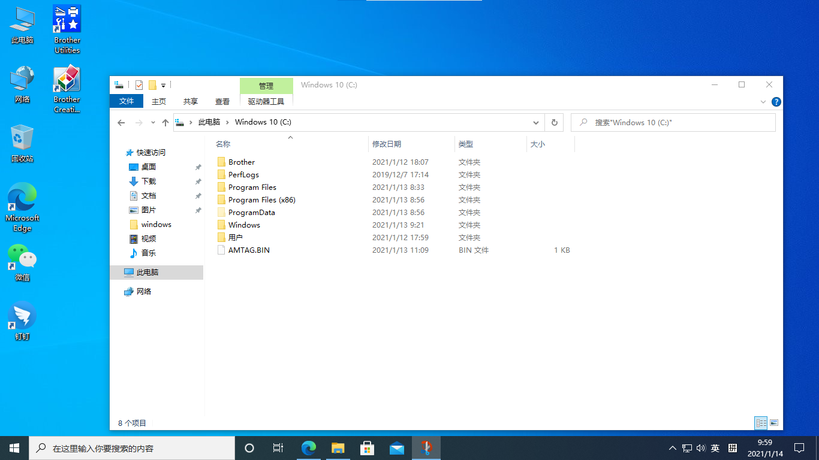Switch to the 驱动器工具 ribbon tab
This screenshot has width=819, height=460.
pos(266,101)
